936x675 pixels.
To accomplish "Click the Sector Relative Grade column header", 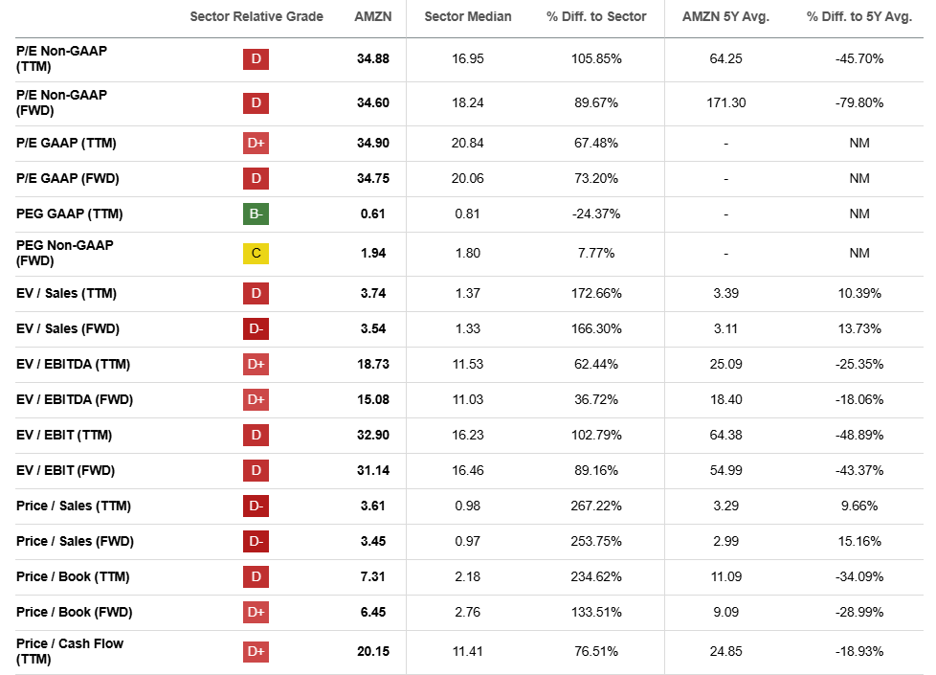I will (x=256, y=16).
